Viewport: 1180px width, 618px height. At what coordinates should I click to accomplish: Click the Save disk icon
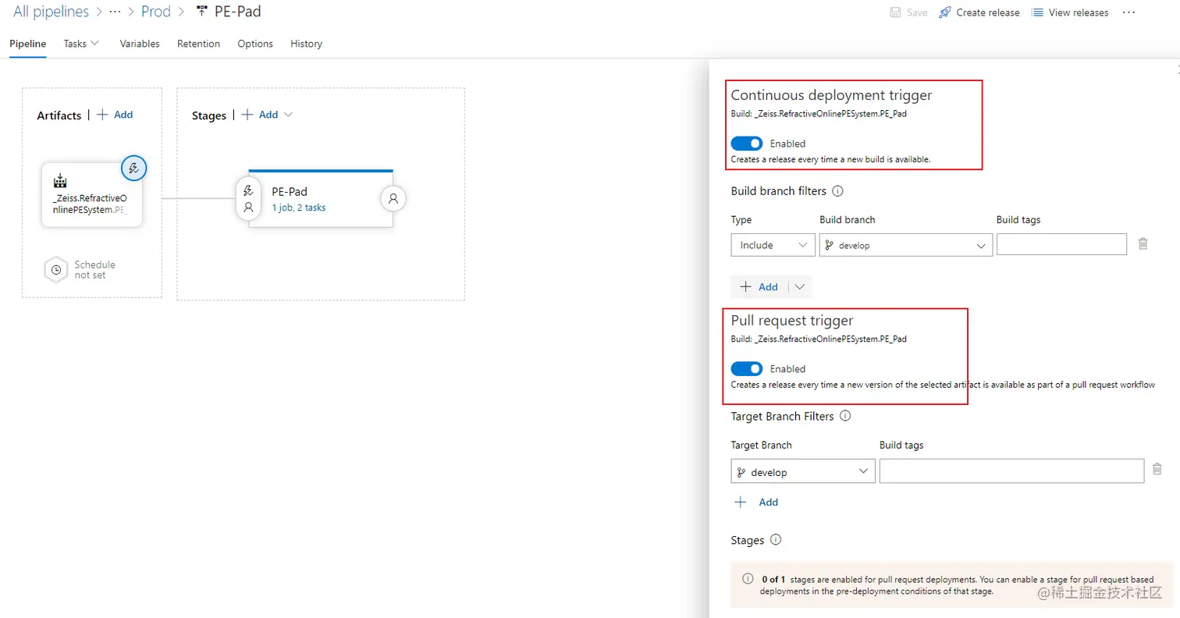pyautogui.click(x=896, y=12)
